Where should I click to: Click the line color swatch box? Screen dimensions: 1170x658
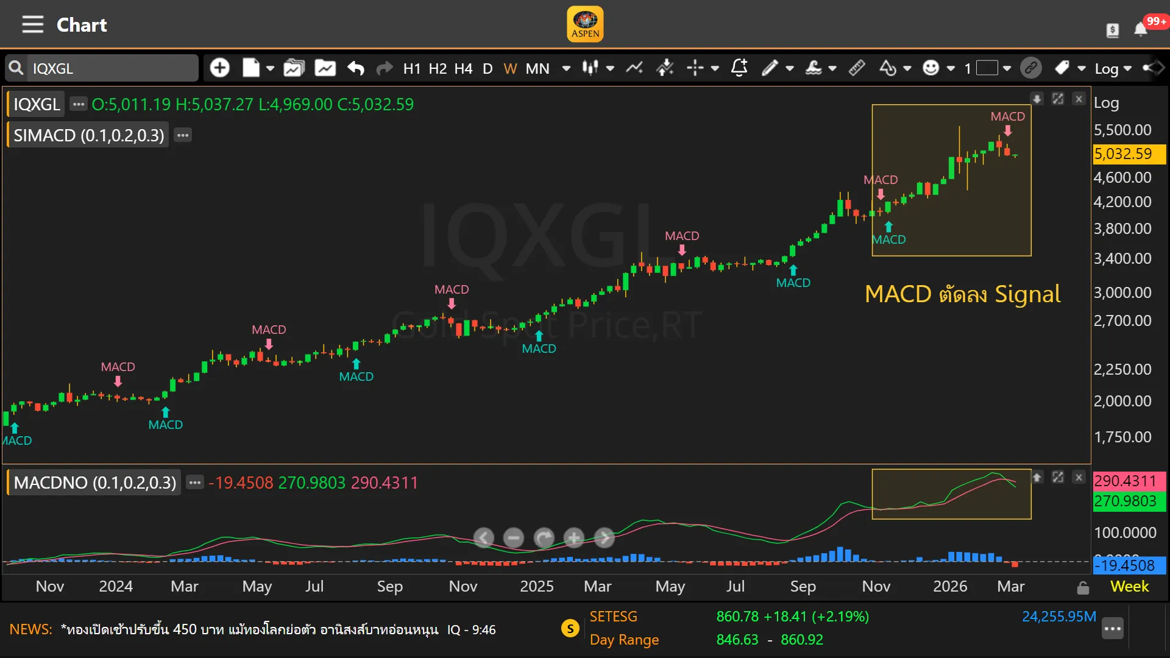pos(987,68)
